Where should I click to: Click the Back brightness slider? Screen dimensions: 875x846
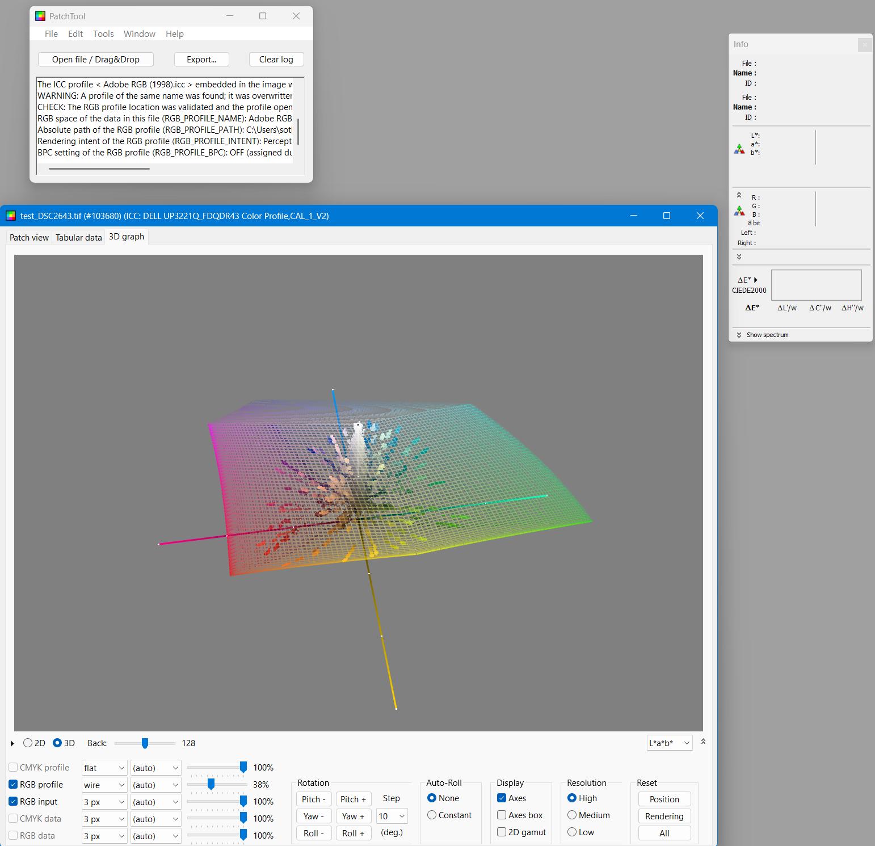tap(145, 743)
